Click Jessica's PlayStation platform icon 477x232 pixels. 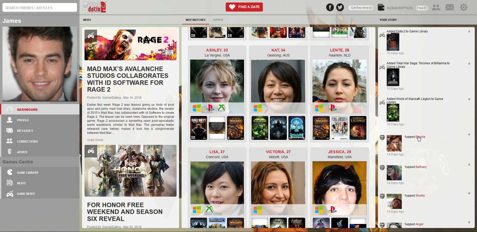point(332,210)
